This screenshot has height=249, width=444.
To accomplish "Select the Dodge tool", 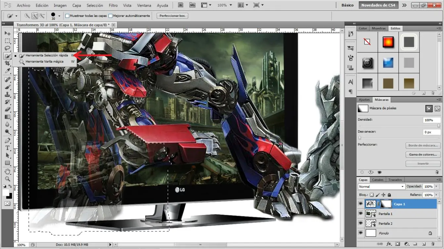I will (7, 132).
